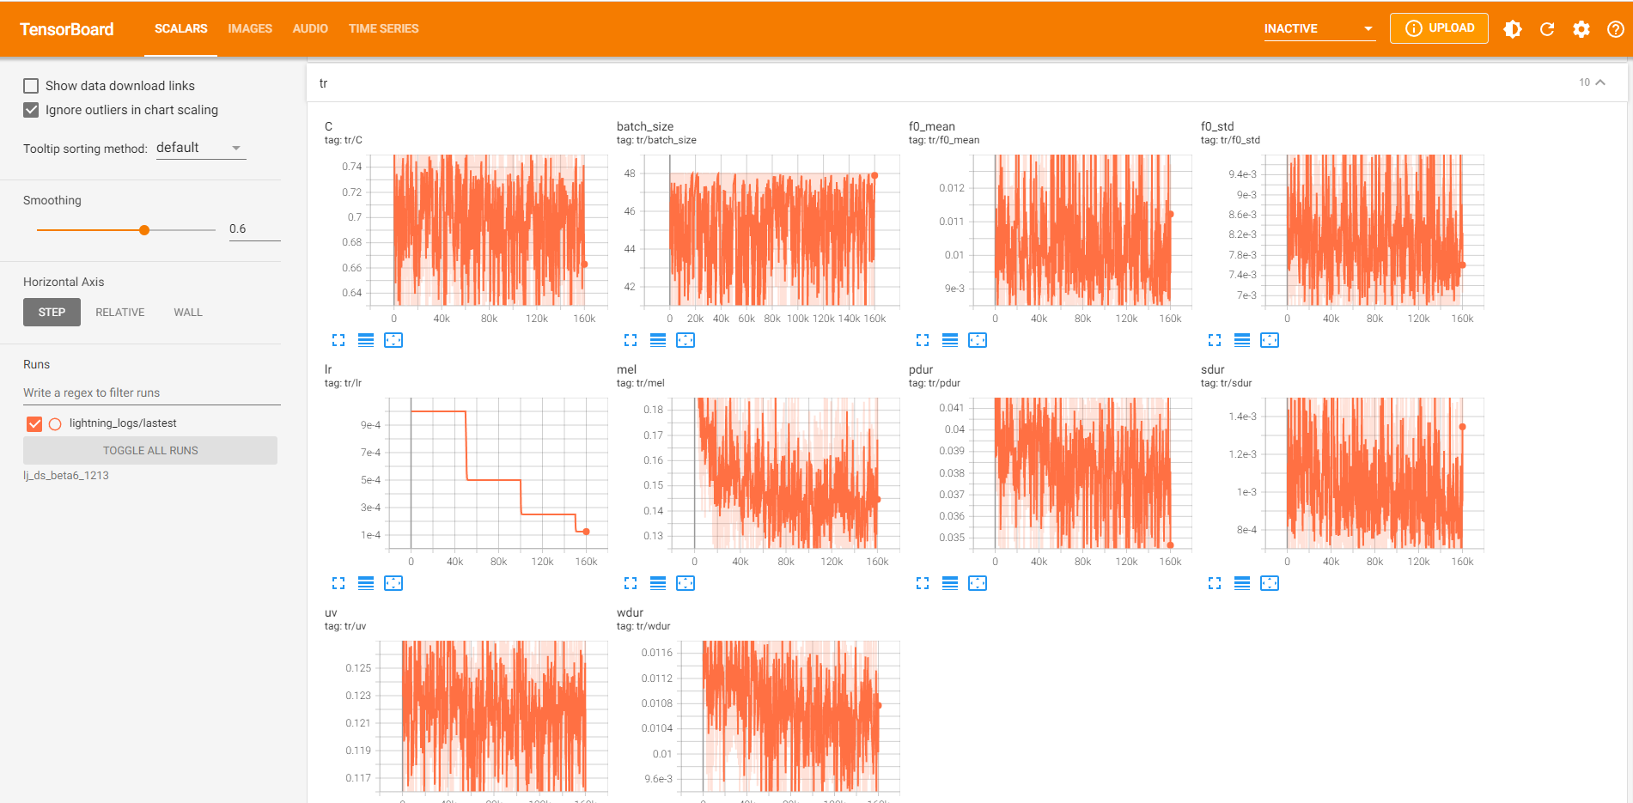Switch to the IMAGES tab

pyautogui.click(x=250, y=28)
